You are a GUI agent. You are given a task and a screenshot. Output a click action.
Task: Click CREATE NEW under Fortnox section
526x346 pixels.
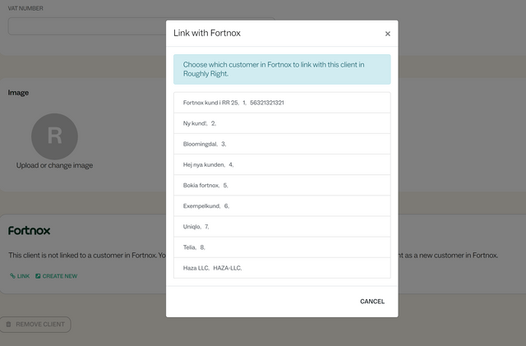coord(57,276)
